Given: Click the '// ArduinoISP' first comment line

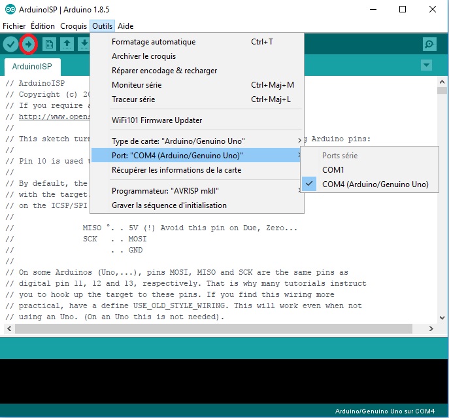Looking at the screenshot, I should pyautogui.click(x=35, y=83).
